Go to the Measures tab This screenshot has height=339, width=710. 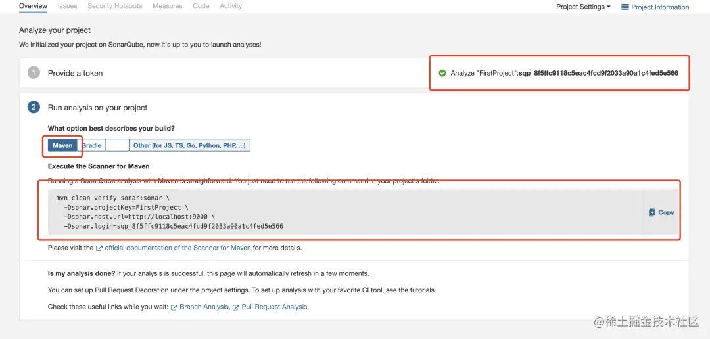[x=168, y=6]
